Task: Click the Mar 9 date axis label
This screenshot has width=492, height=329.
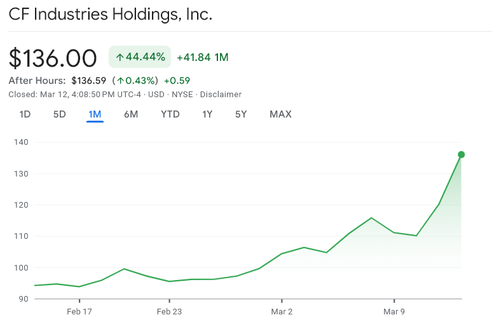Action: tap(394, 311)
